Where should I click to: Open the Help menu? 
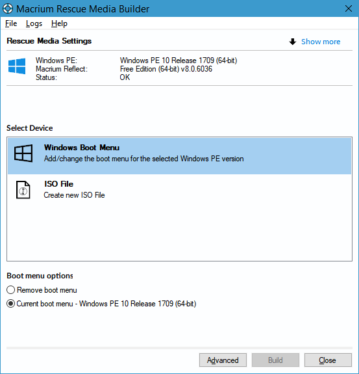[x=59, y=23]
